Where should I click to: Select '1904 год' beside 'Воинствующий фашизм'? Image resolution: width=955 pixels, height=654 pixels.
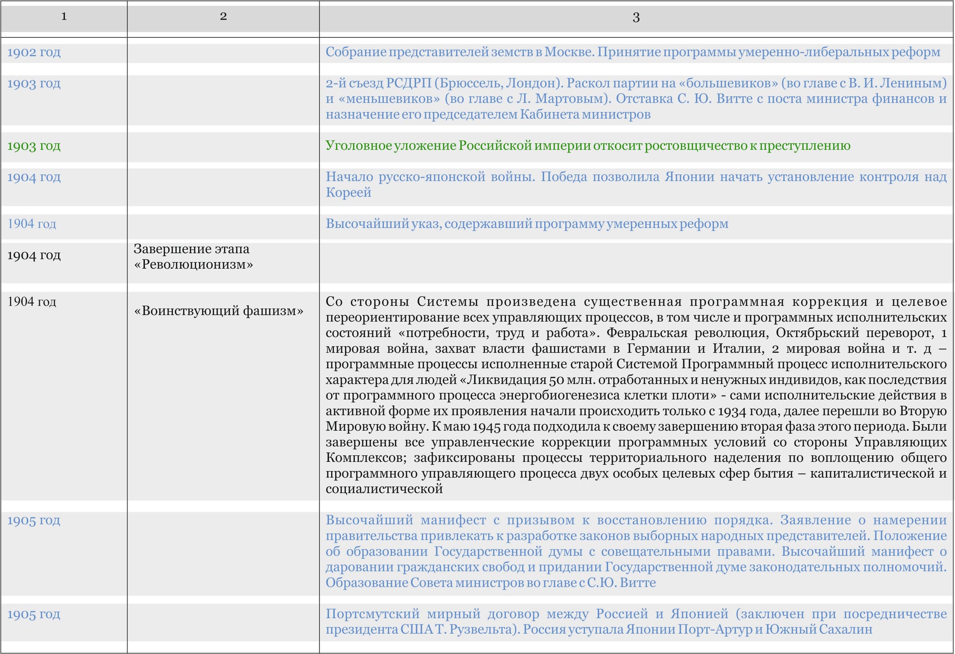[32, 301]
